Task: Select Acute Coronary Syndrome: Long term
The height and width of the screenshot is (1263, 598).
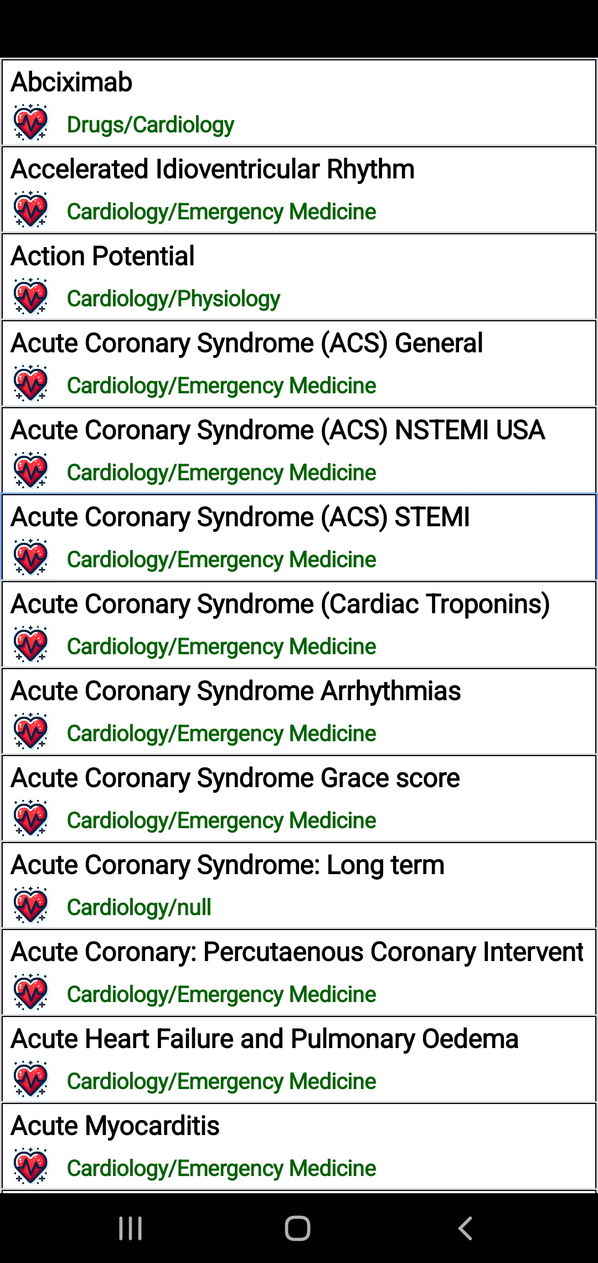Action: (x=228, y=865)
